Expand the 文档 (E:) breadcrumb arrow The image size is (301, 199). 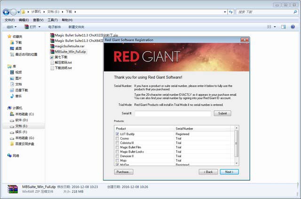tap(63, 12)
